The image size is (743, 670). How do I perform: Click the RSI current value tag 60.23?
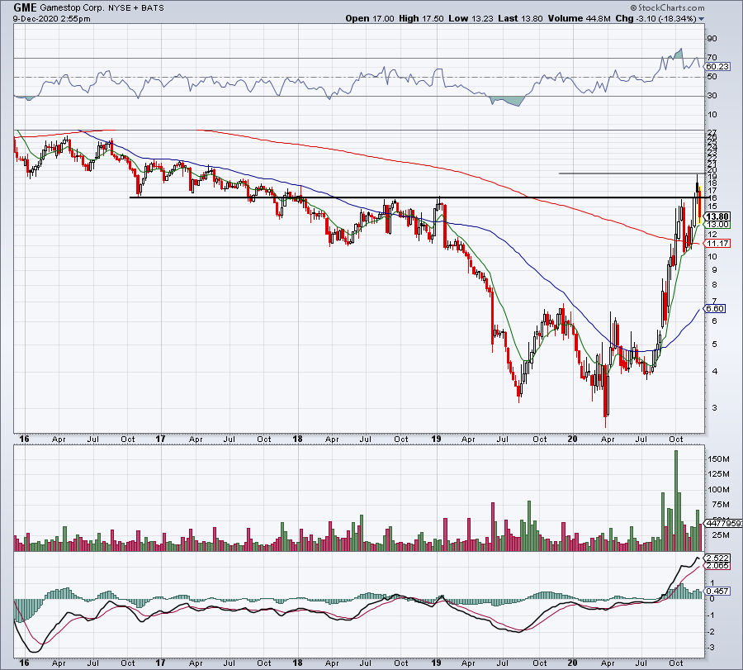pyautogui.click(x=717, y=67)
